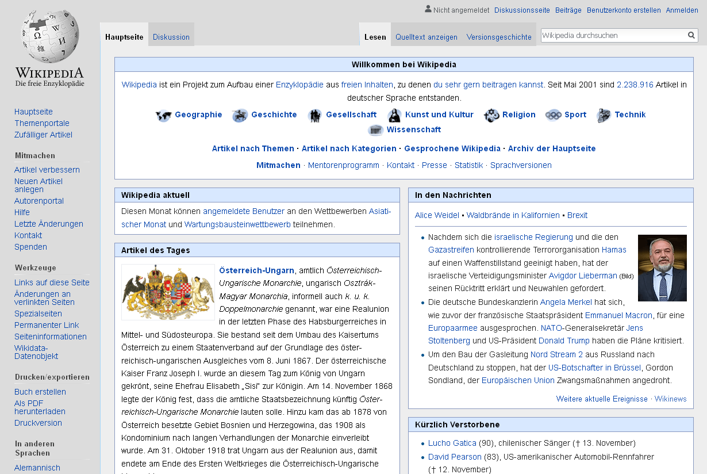
Task: Open the Alemannisch language link
Action: [x=37, y=468]
